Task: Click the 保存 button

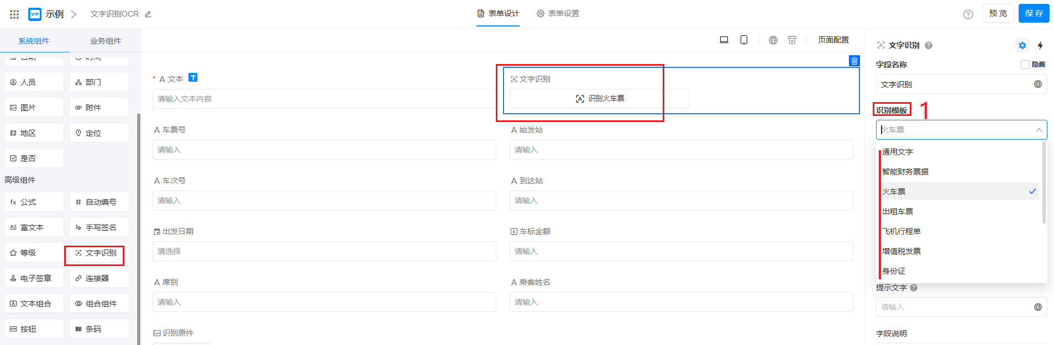Action: 1034,13
